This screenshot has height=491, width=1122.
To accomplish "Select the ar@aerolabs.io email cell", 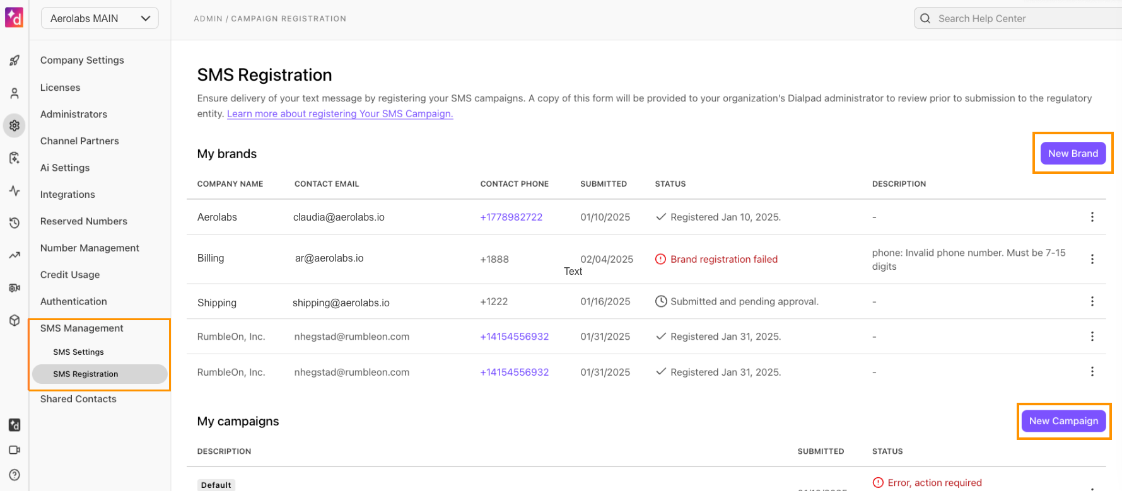I will 329,258.
